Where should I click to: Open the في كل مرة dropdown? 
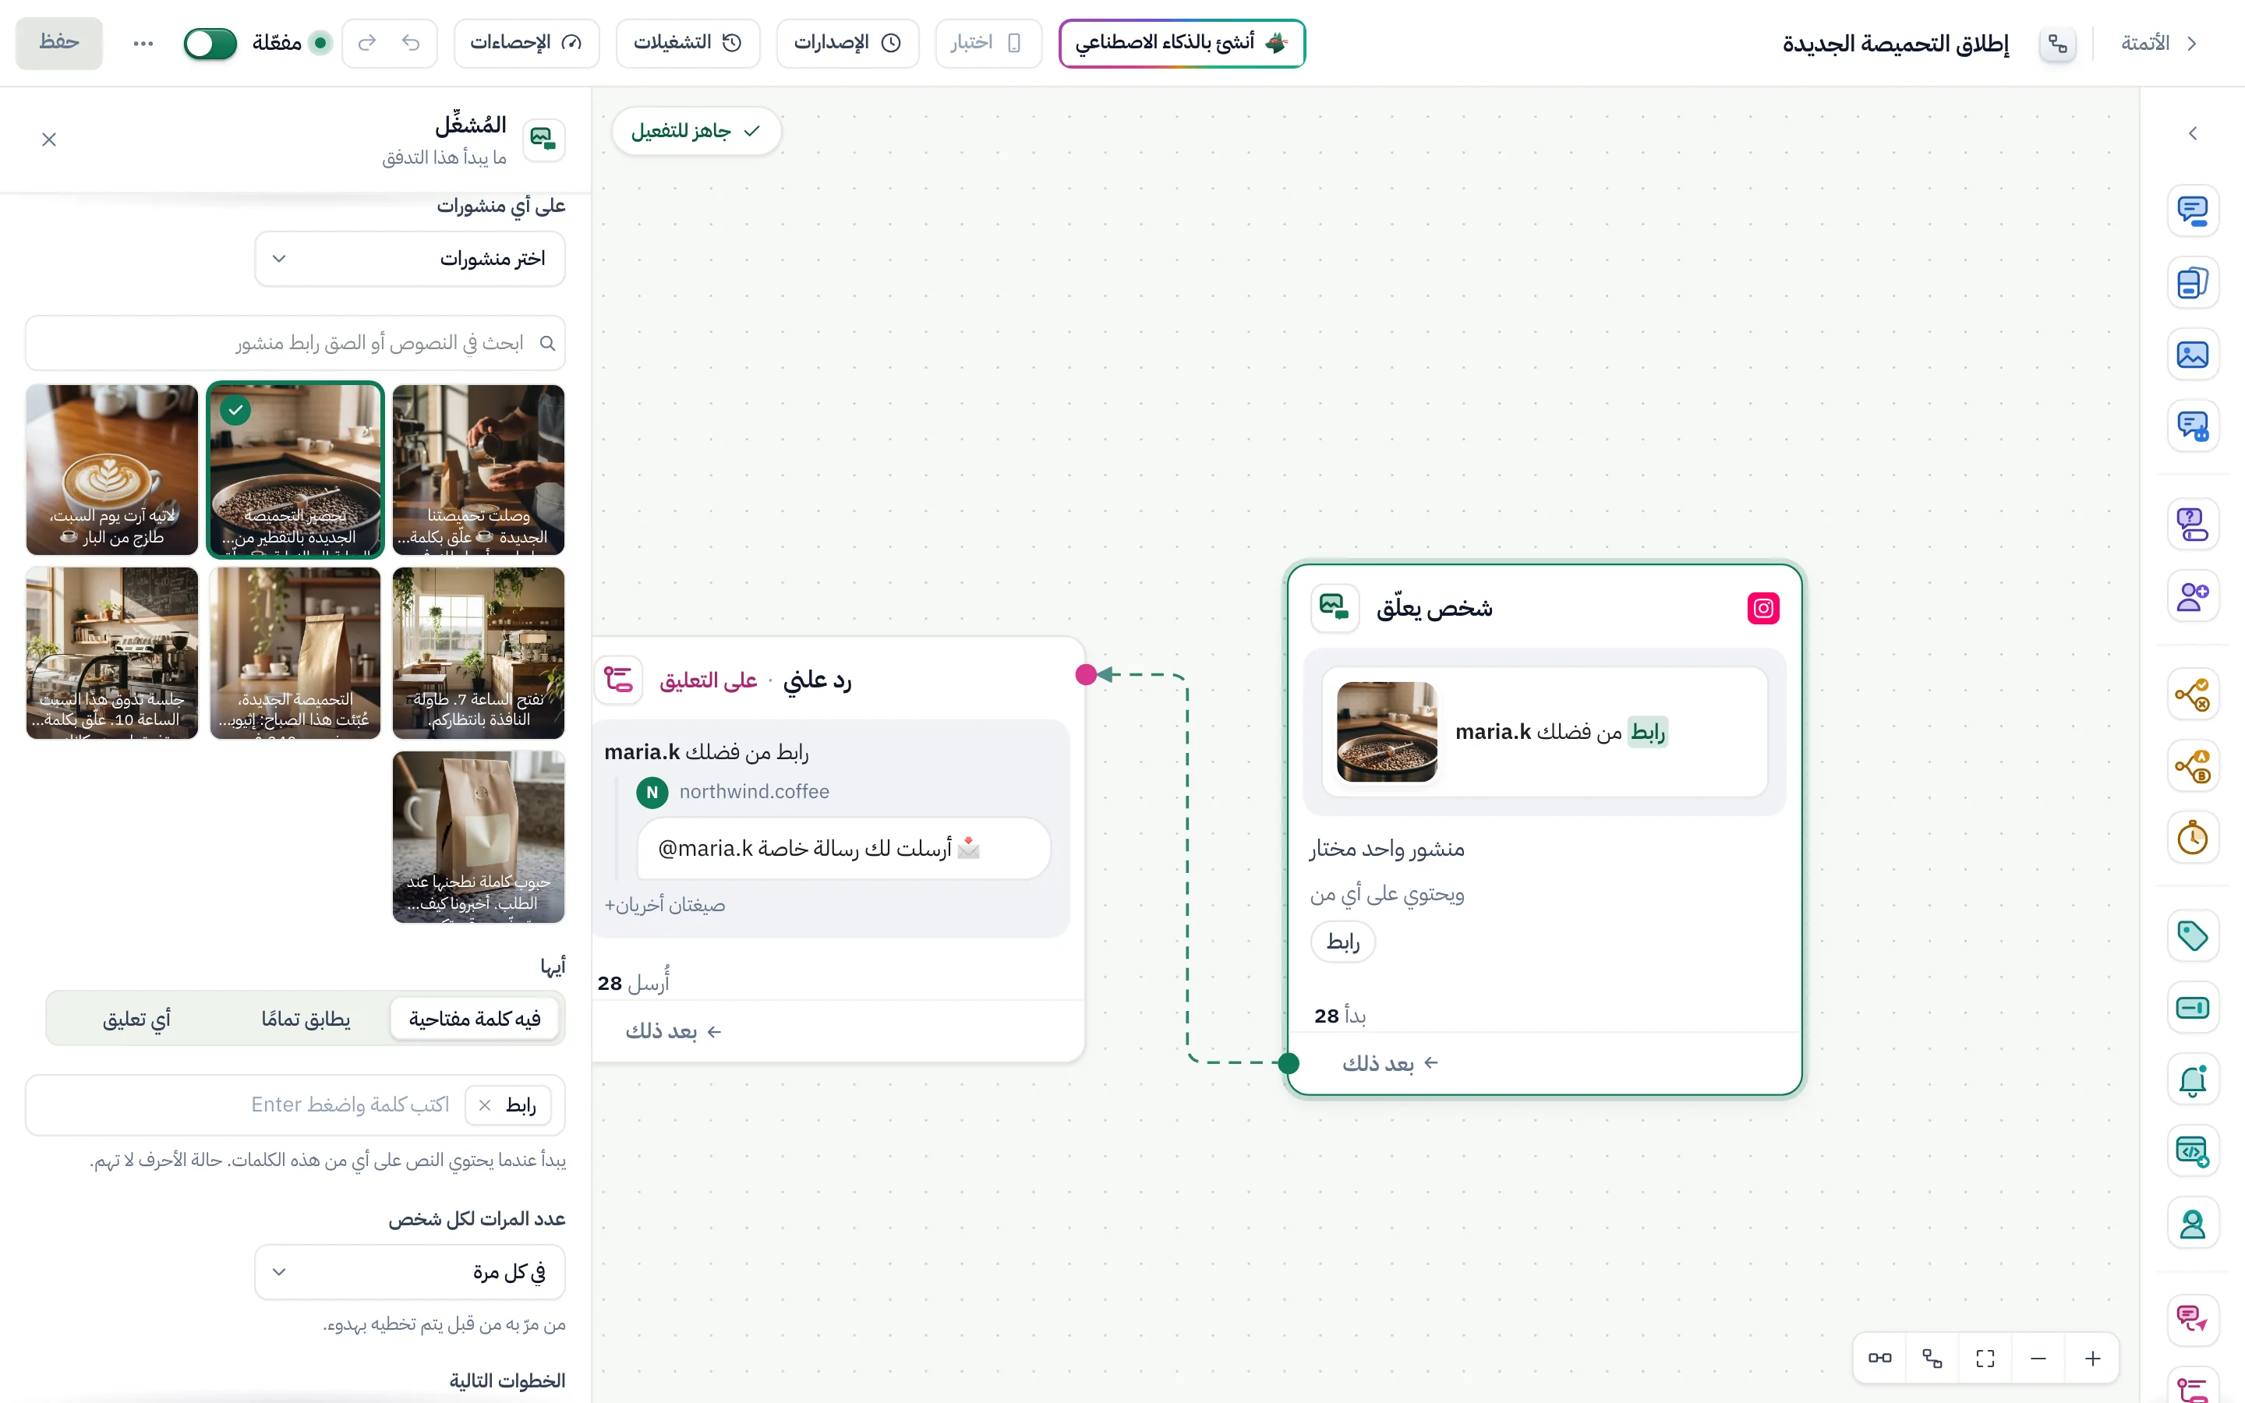(410, 1272)
